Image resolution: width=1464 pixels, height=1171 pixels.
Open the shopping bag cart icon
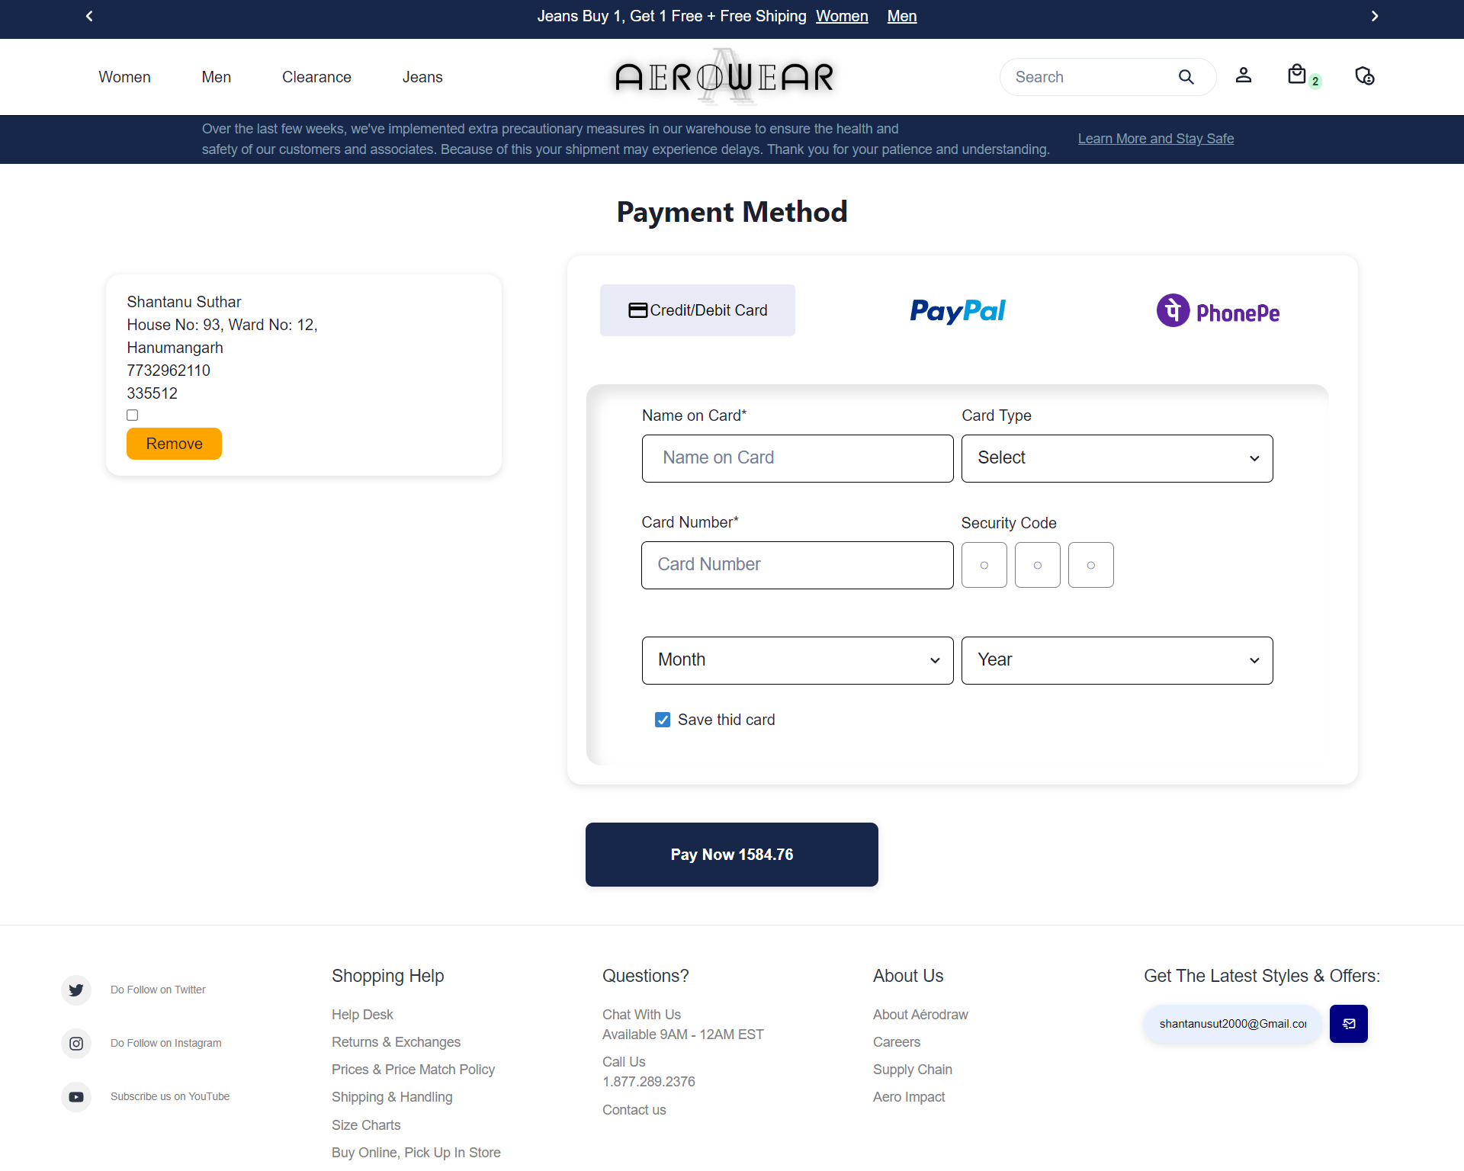tap(1297, 75)
